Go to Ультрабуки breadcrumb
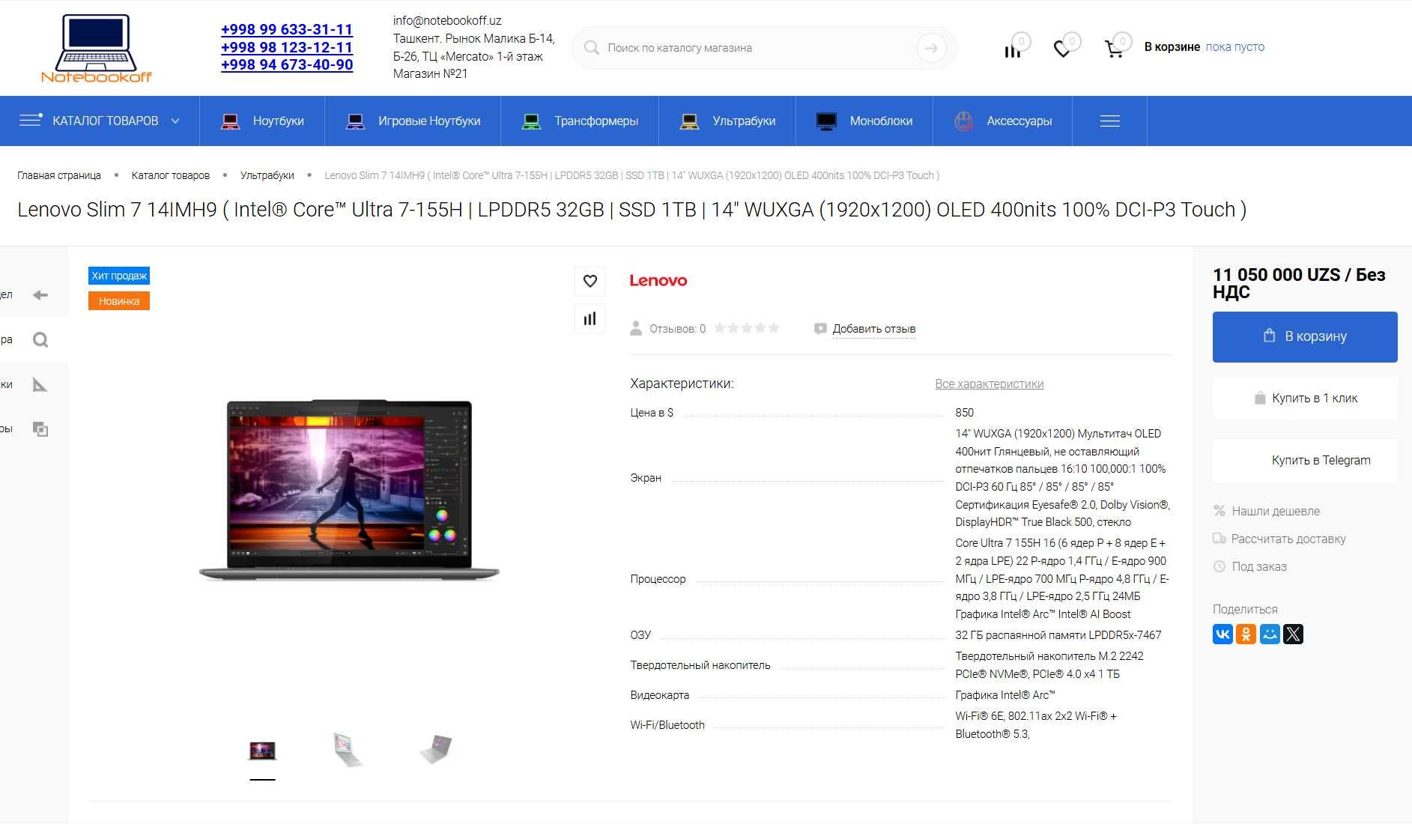1412x824 pixels. tap(267, 175)
